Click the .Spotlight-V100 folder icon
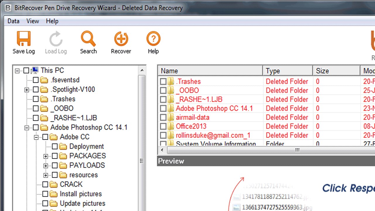The width and height of the screenshot is (375, 211). tap(44, 89)
